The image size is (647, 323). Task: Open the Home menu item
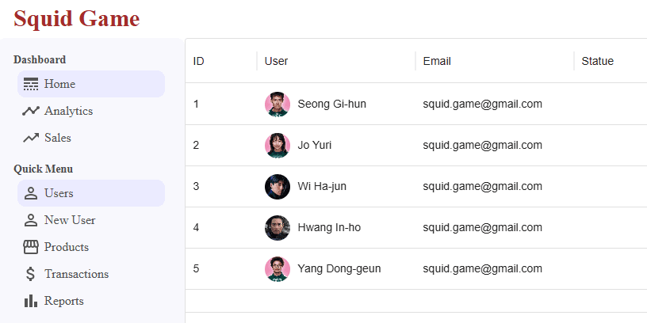tap(91, 84)
